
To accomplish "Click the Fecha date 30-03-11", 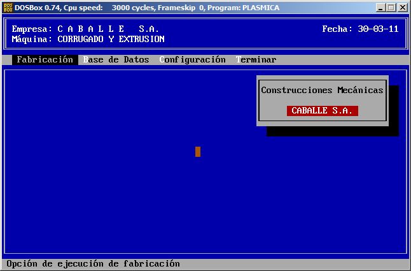I will click(x=378, y=29).
